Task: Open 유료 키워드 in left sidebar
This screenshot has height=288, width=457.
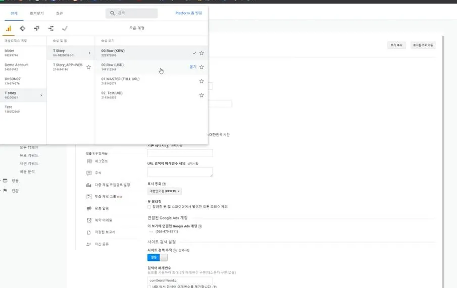Action: pyautogui.click(x=29, y=155)
